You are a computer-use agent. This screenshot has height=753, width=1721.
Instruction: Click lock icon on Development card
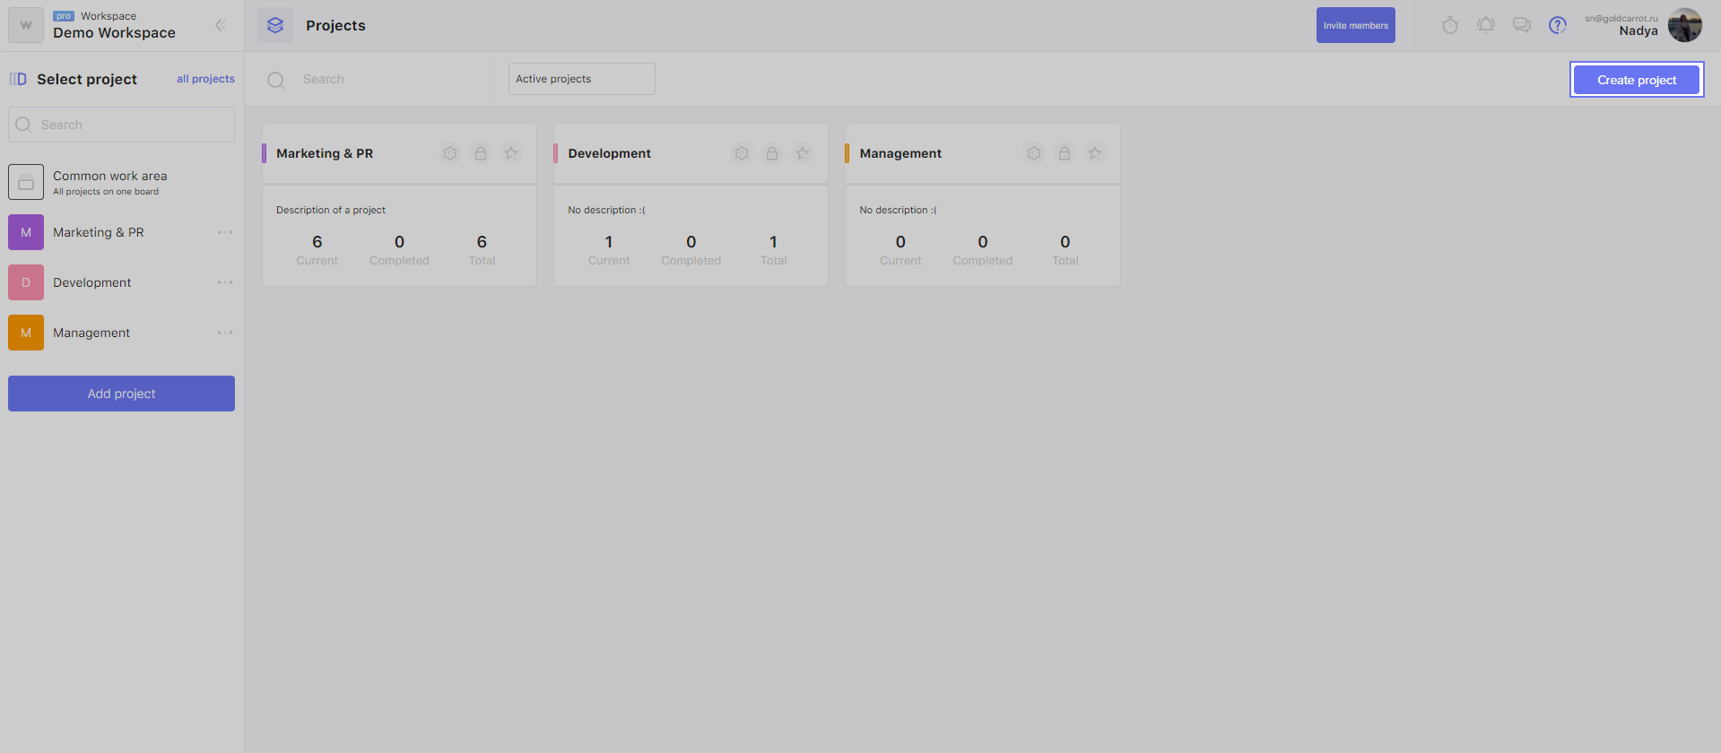coord(772,153)
